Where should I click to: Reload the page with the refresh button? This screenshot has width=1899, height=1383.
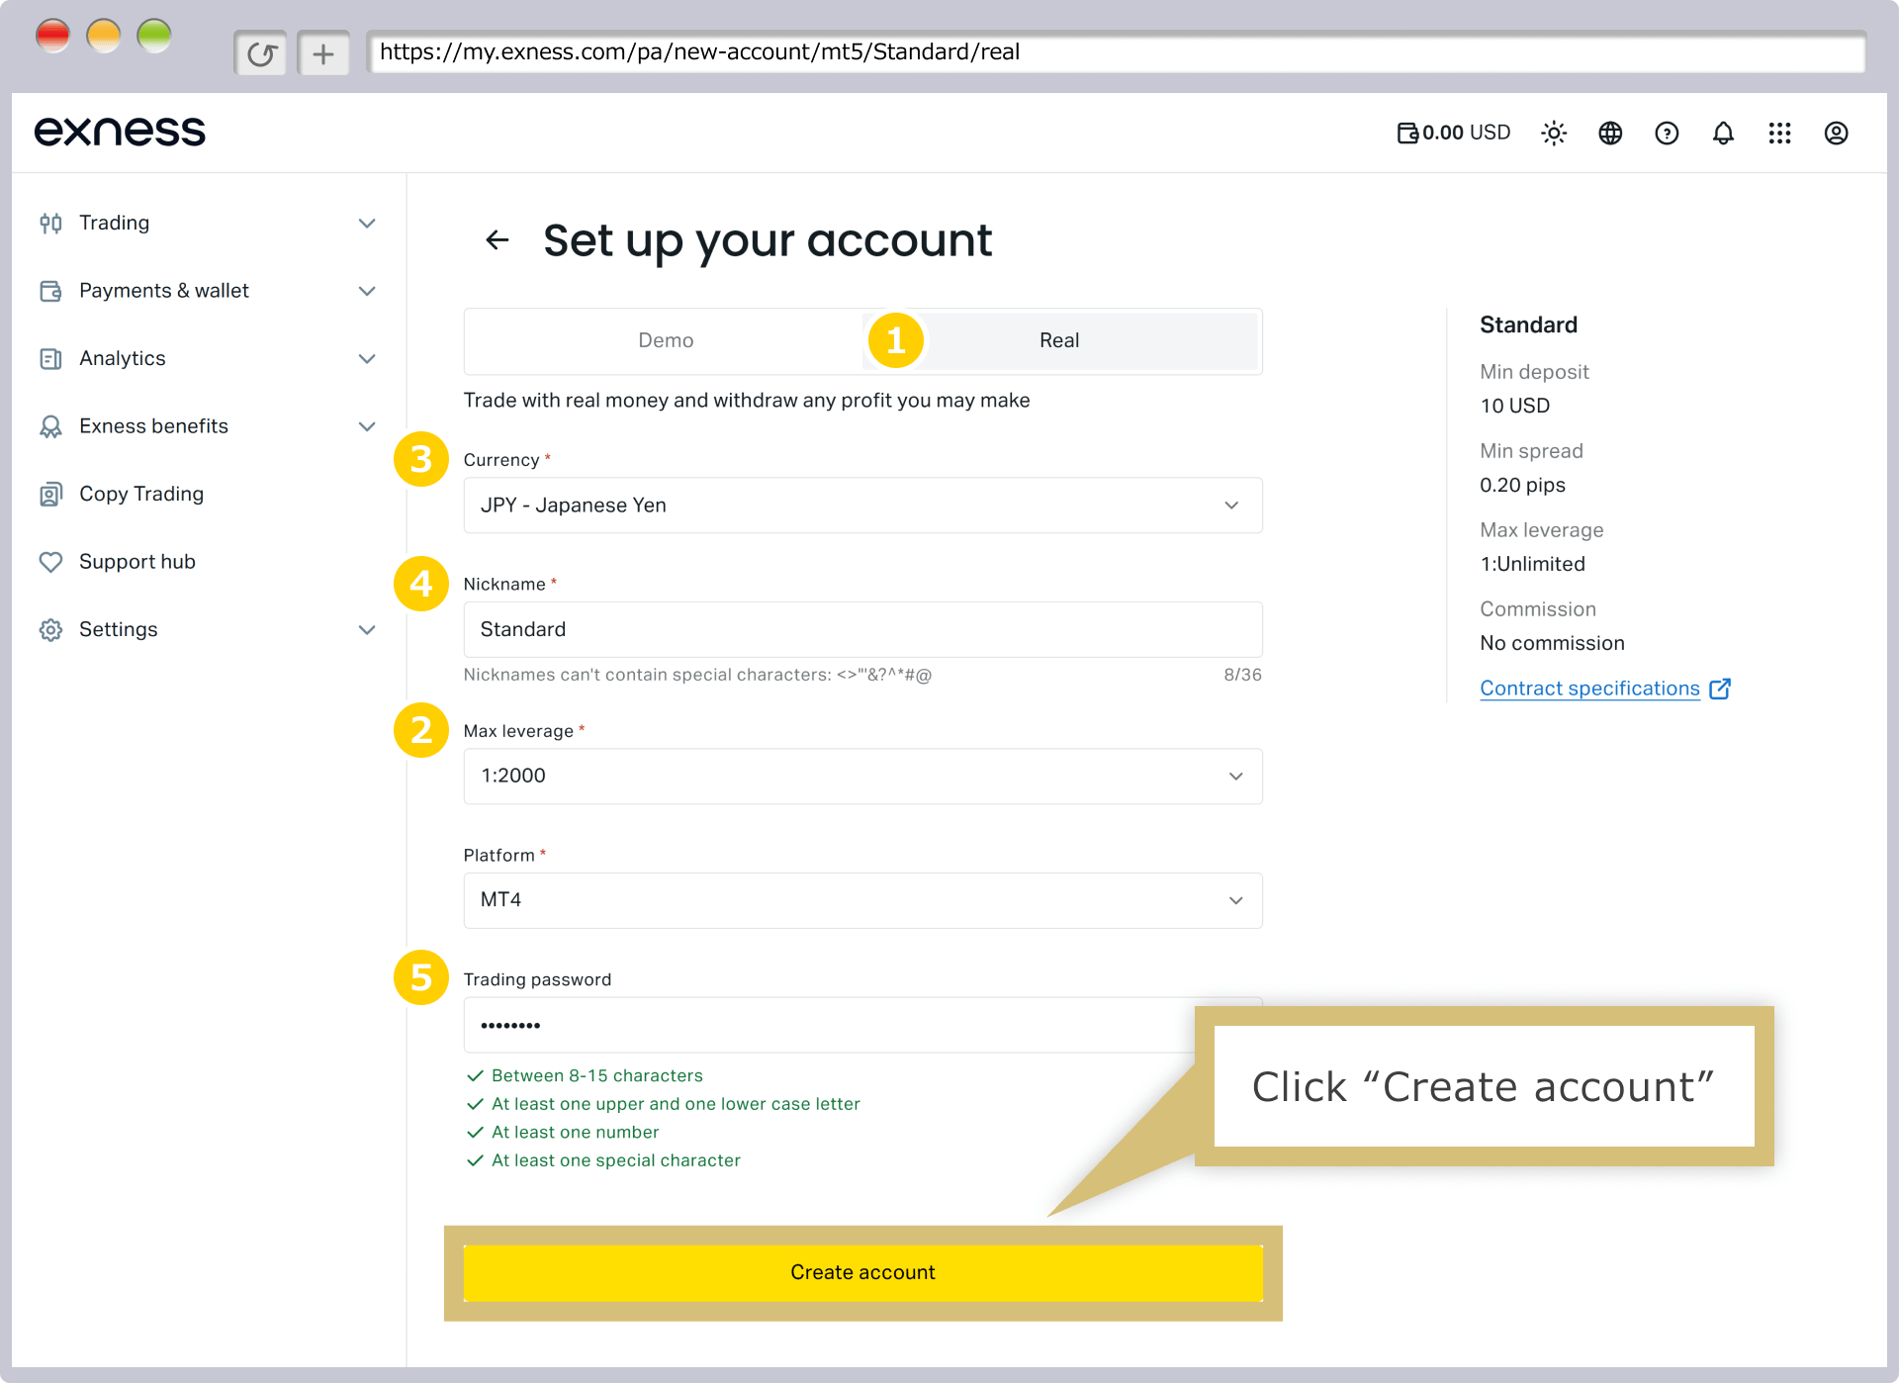(260, 53)
